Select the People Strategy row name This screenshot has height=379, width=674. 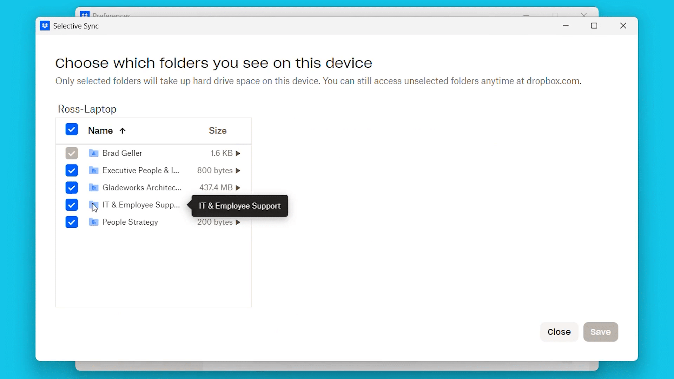click(130, 222)
